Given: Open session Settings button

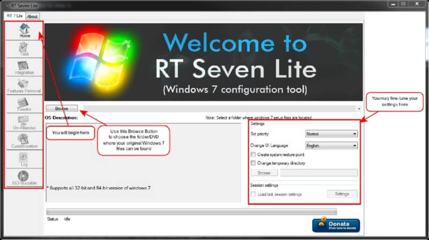Looking at the screenshot, I should pyautogui.click(x=342, y=194).
